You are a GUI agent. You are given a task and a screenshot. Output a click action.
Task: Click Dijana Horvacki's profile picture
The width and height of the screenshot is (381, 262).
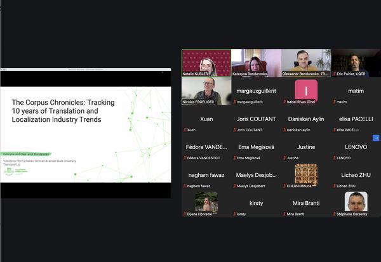206,201
